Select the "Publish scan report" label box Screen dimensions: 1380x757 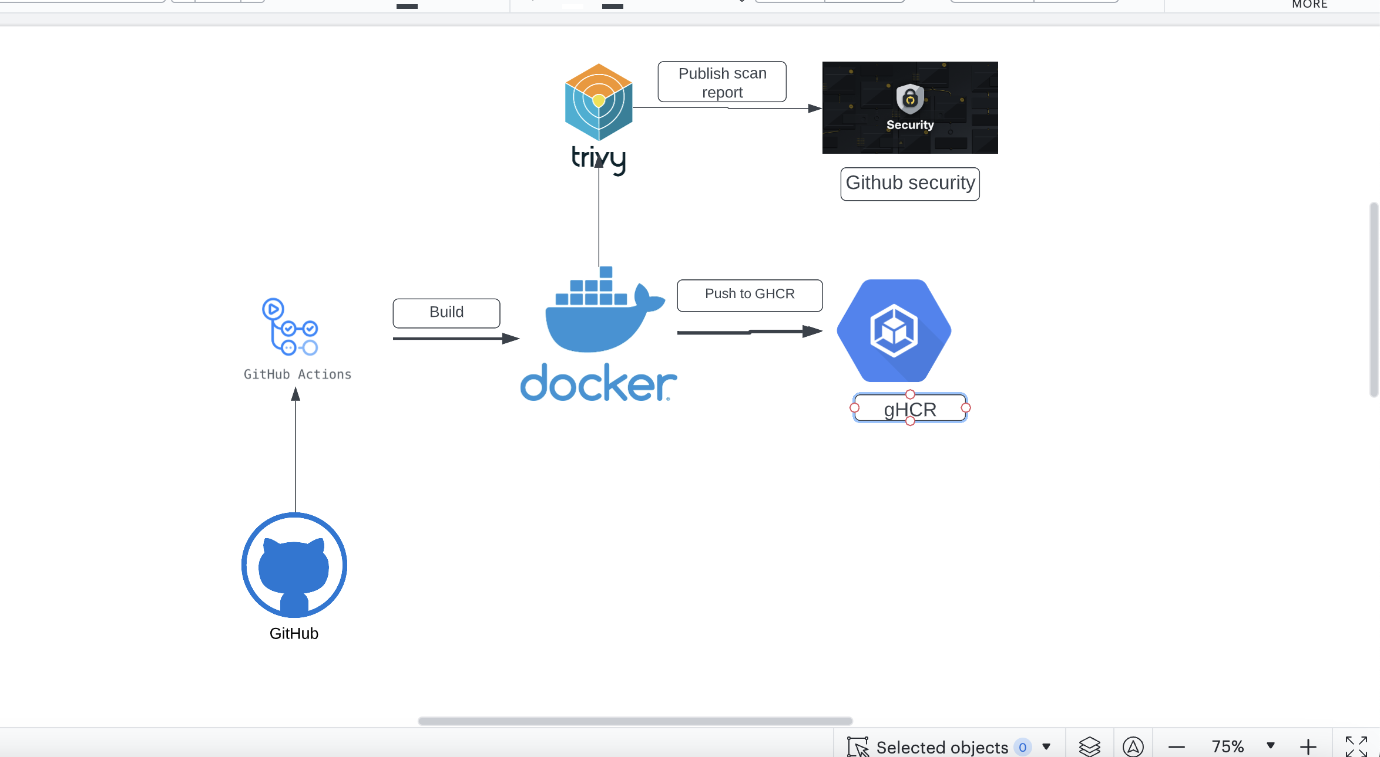[722, 82]
